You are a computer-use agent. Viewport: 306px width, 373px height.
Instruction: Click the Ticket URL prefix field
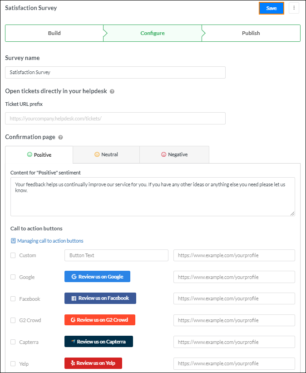click(x=115, y=118)
